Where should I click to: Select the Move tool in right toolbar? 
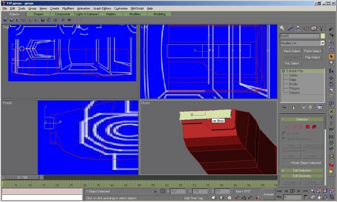pyautogui.click(x=331, y=78)
